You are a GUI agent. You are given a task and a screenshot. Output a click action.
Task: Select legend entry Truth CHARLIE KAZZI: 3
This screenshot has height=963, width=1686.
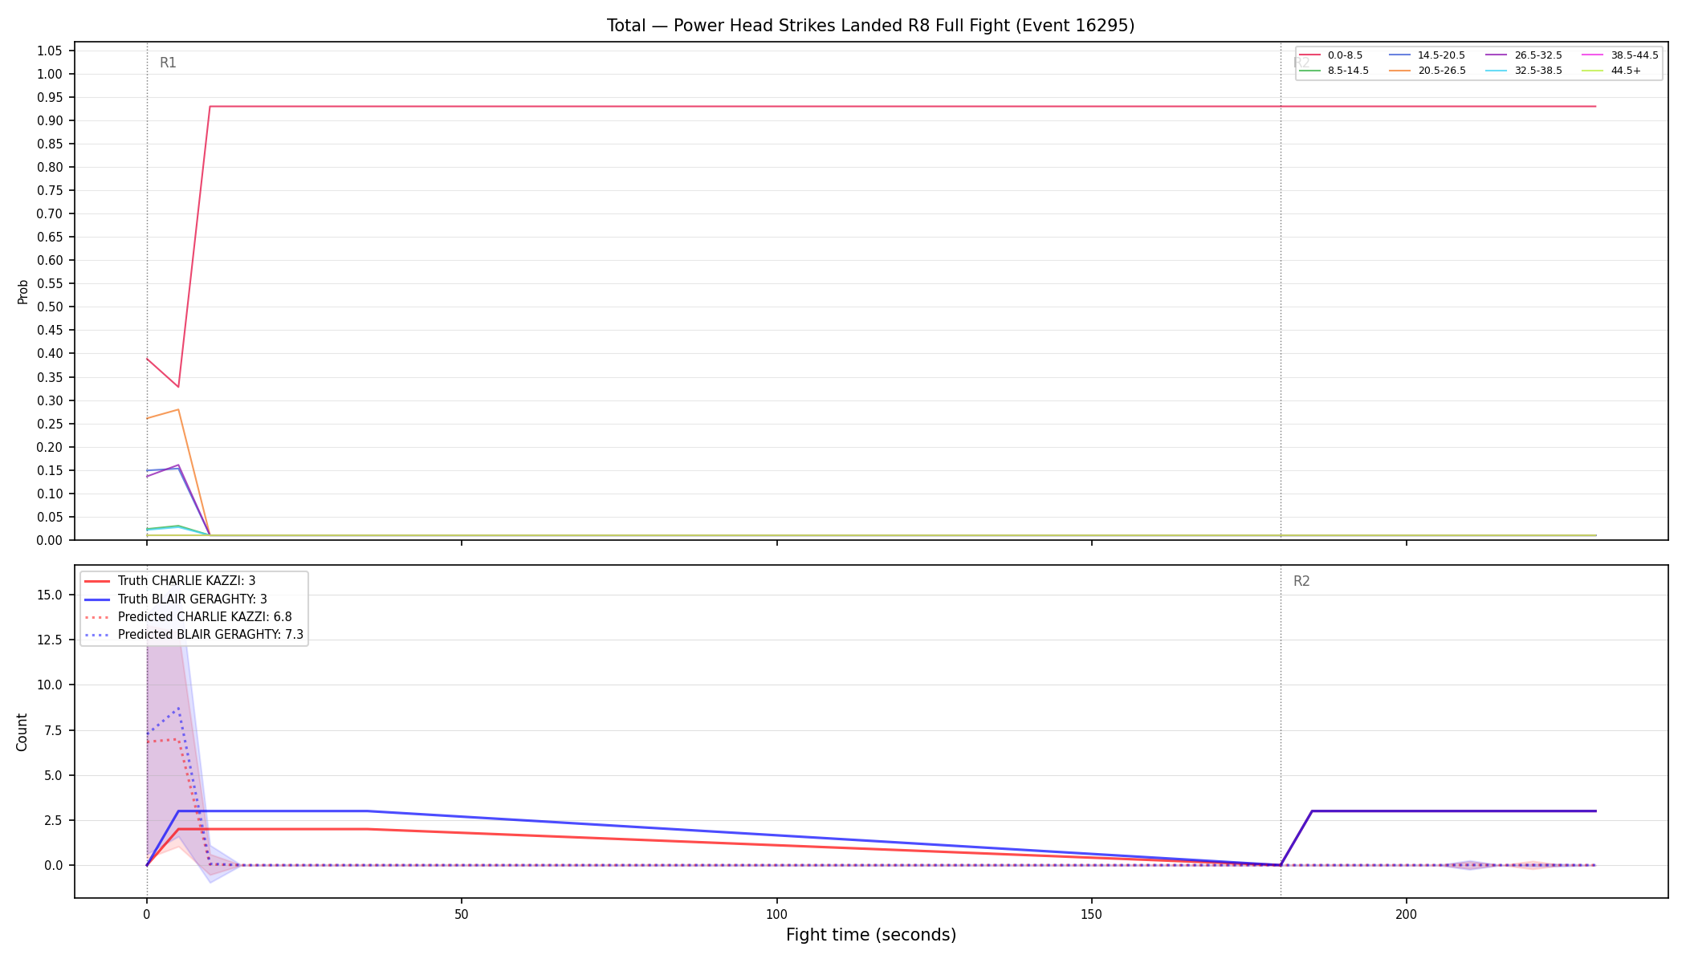point(169,581)
